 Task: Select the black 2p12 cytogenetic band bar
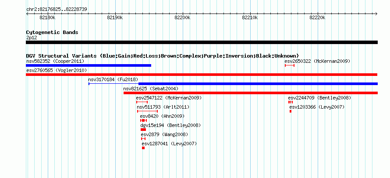click(202, 42)
